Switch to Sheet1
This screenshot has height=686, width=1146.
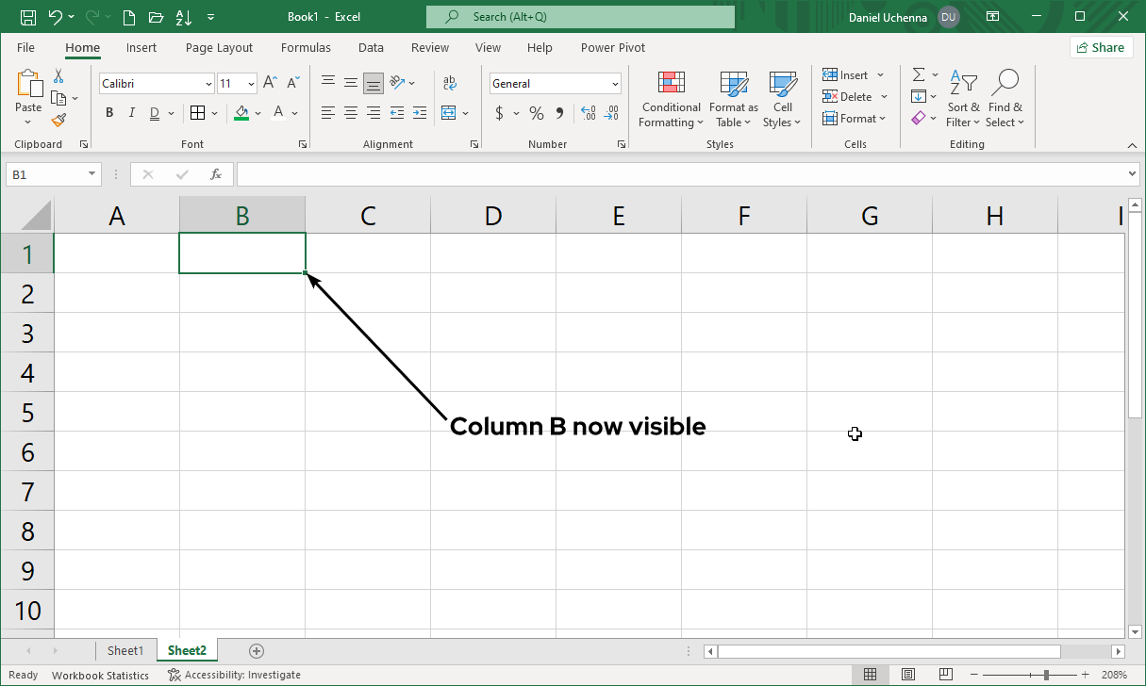pos(126,650)
